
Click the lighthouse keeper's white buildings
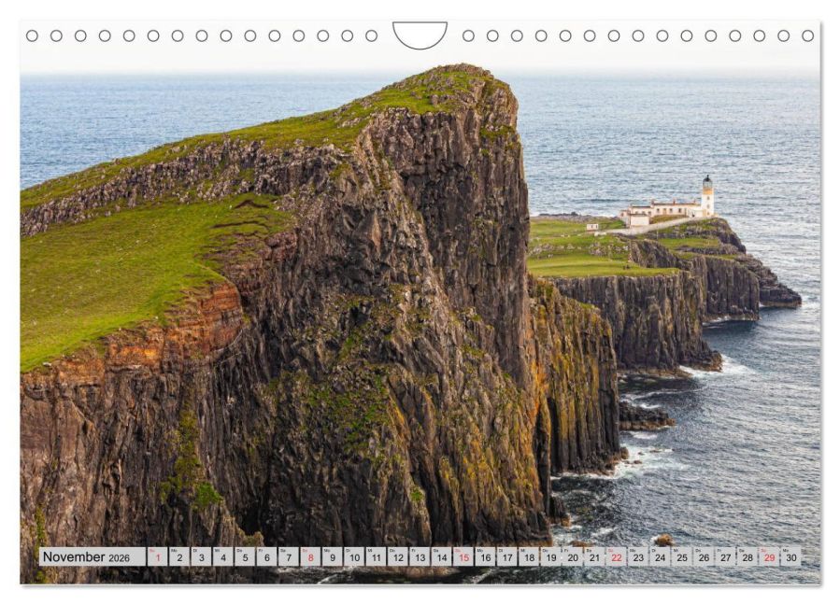pyautogui.click(x=660, y=212)
